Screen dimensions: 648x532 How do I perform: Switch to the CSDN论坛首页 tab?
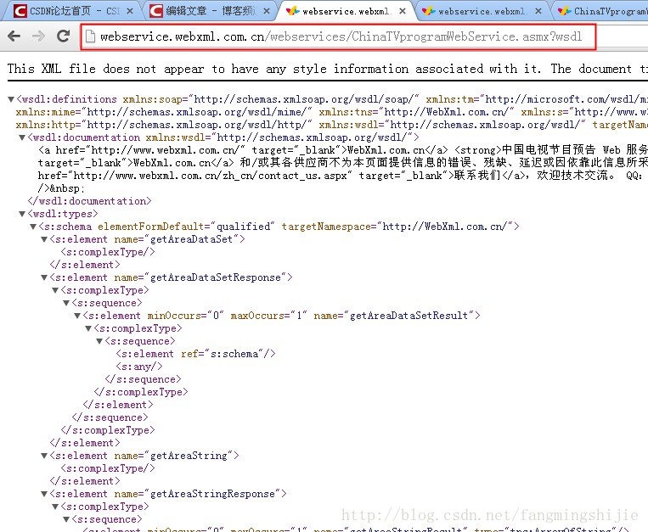pyautogui.click(x=74, y=11)
